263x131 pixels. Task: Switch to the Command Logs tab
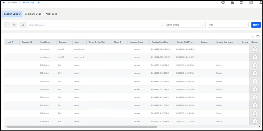click(33, 14)
